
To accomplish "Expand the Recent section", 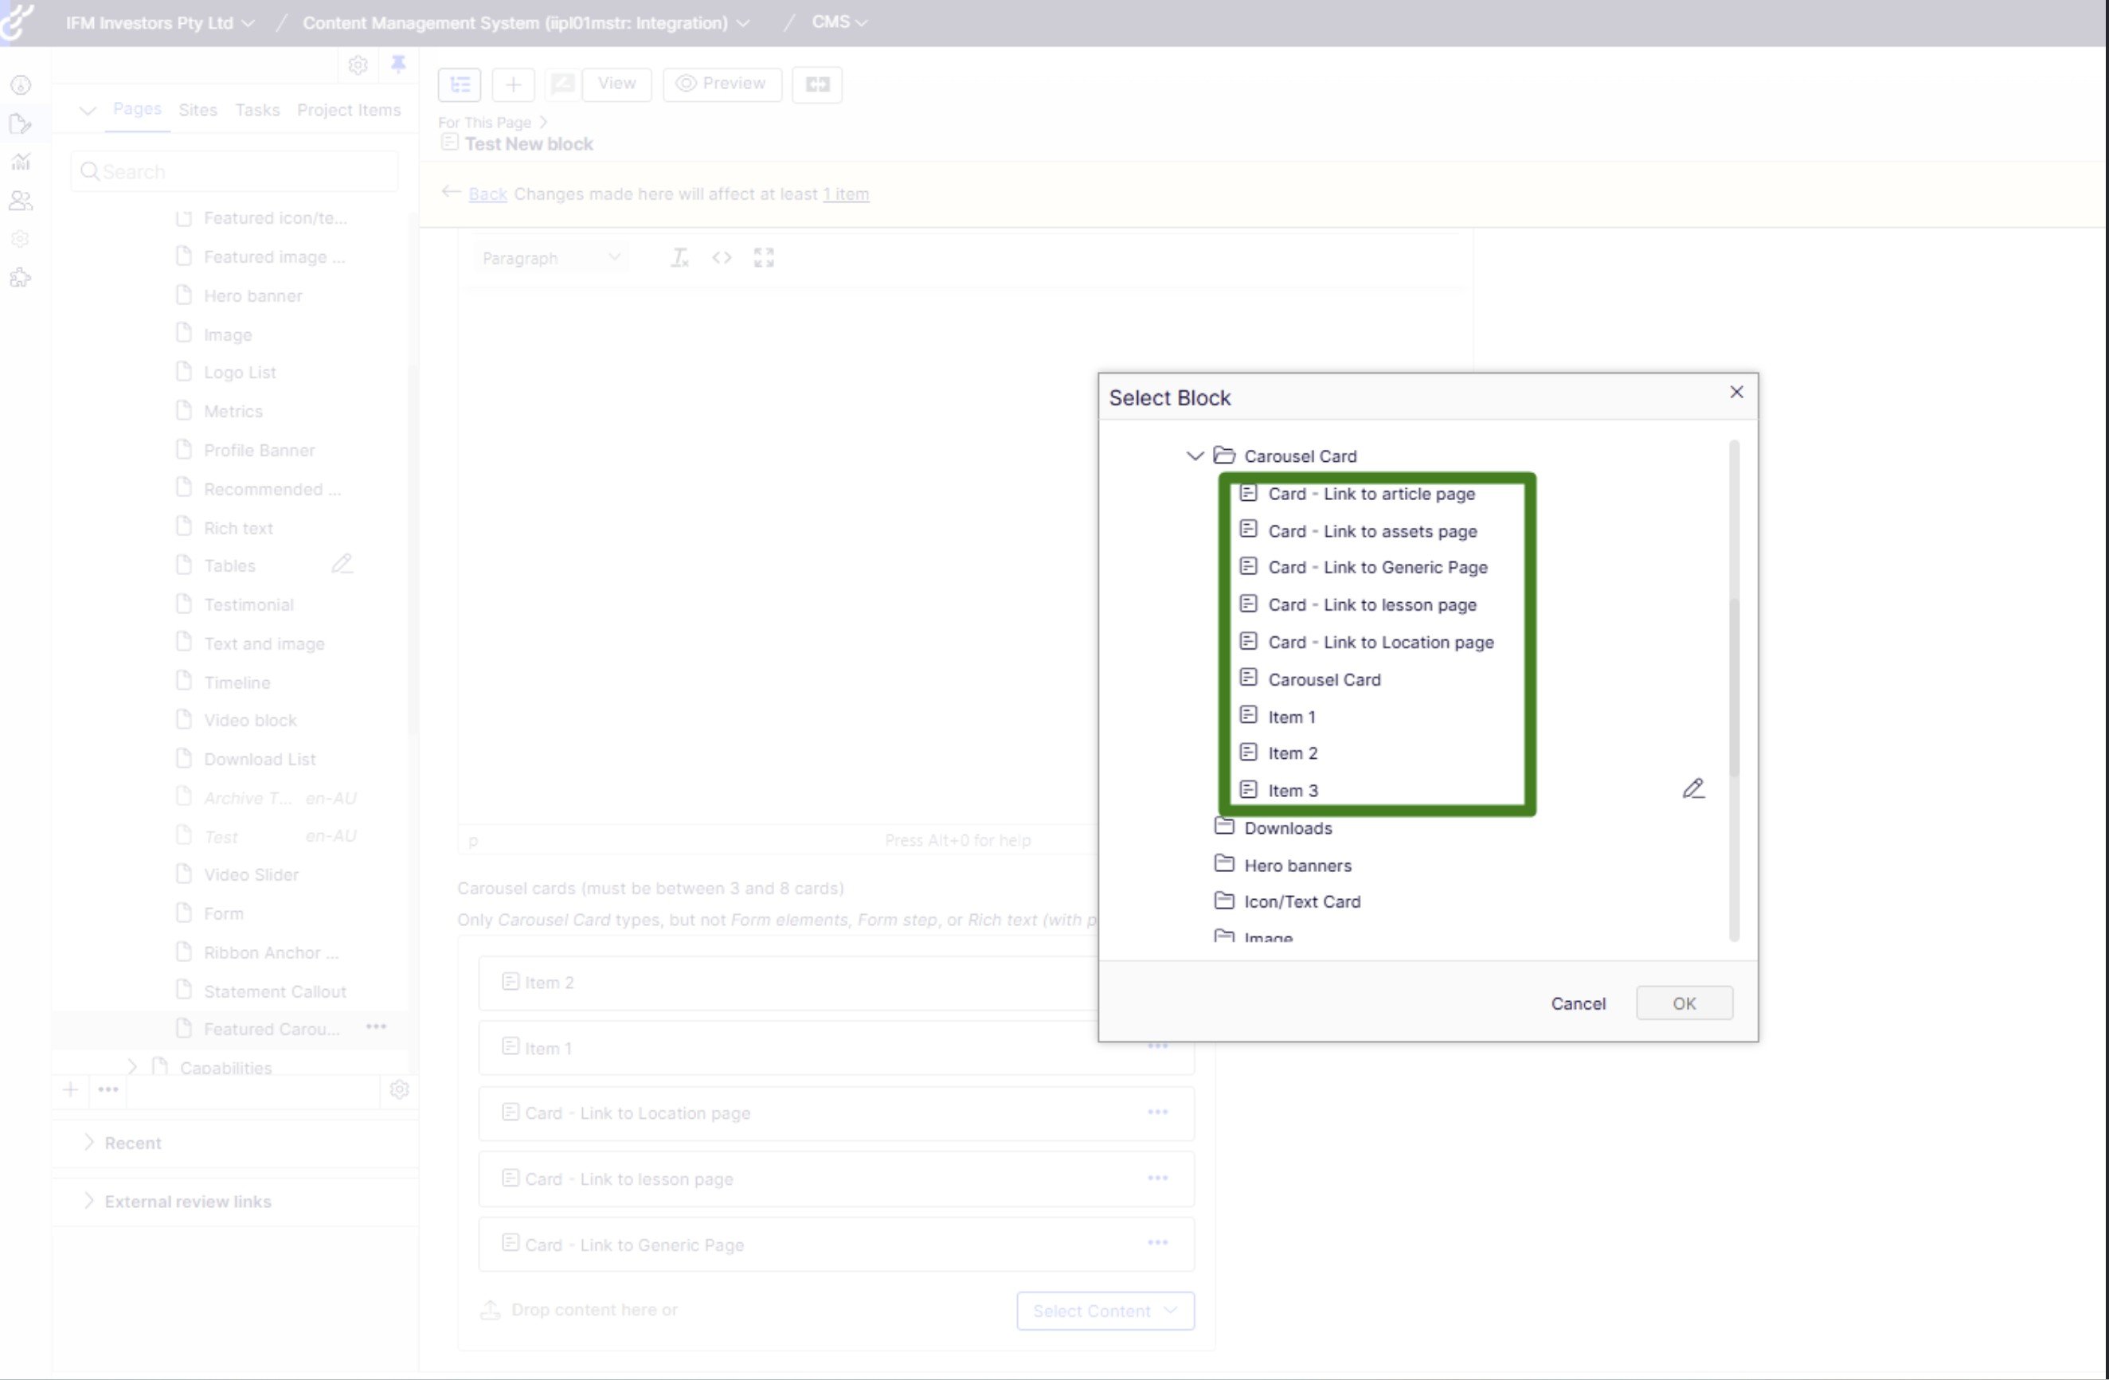I will point(88,1142).
